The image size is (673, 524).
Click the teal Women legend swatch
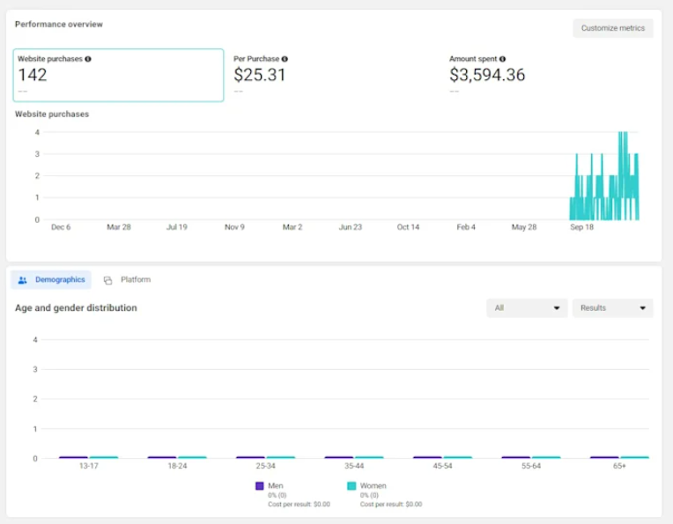[351, 486]
